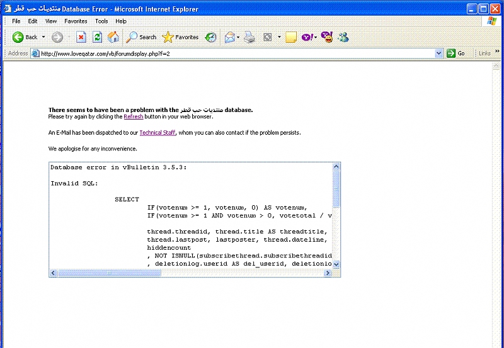This screenshot has height=348, width=504.
Task: Go to the Home page icon
Action: [113, 37]
